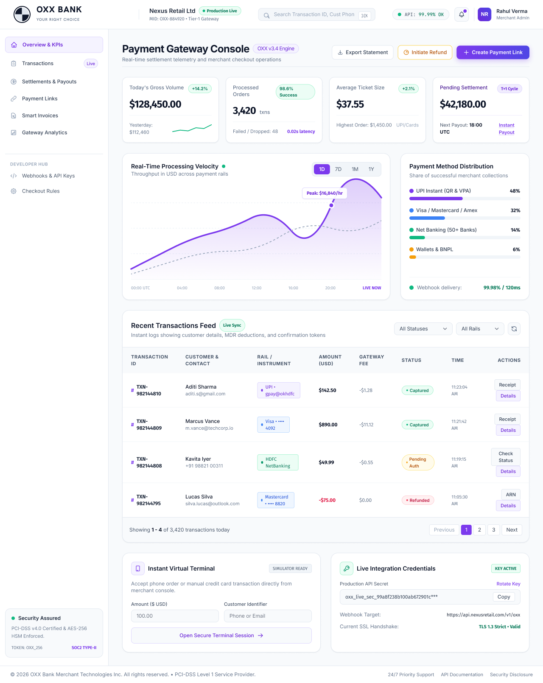Refresh the transactions feed
This screenshot has height=683, width=543.
[x=514, y=329]
